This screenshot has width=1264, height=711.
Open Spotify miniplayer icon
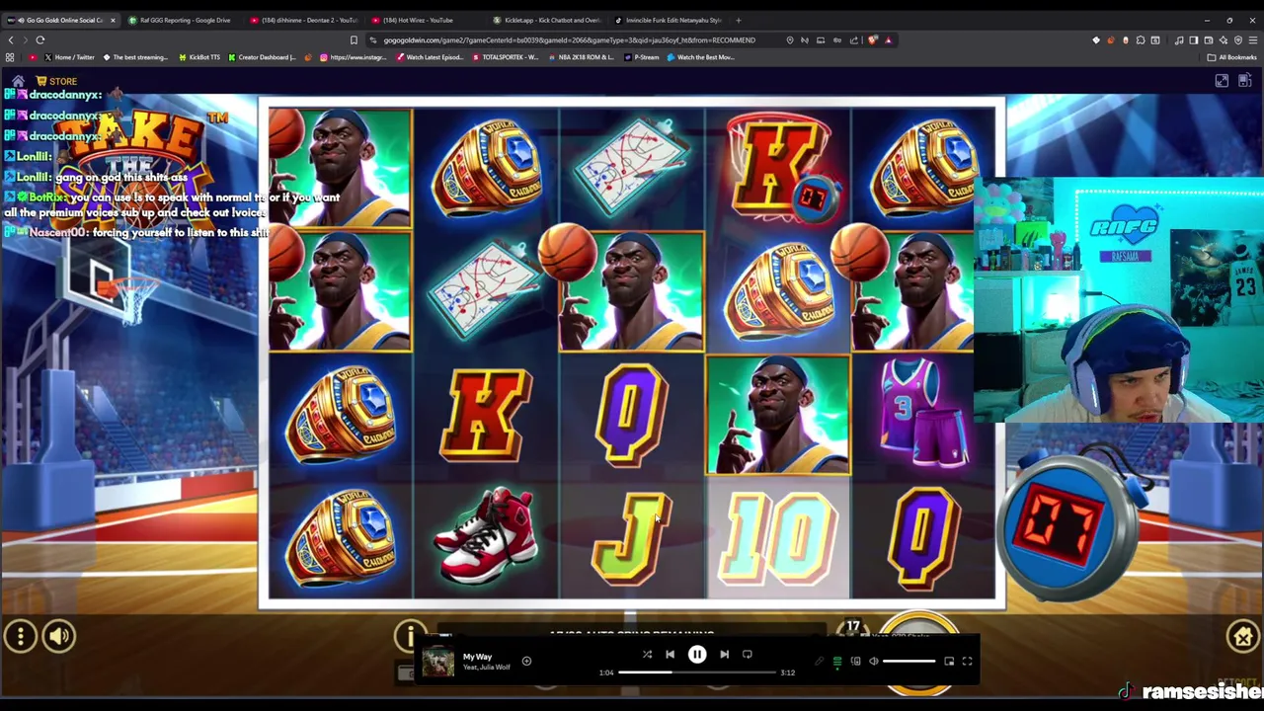(x=949, y=662)
